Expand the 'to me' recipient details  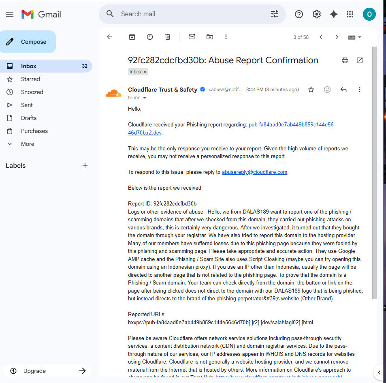click(x=145, y=98)
